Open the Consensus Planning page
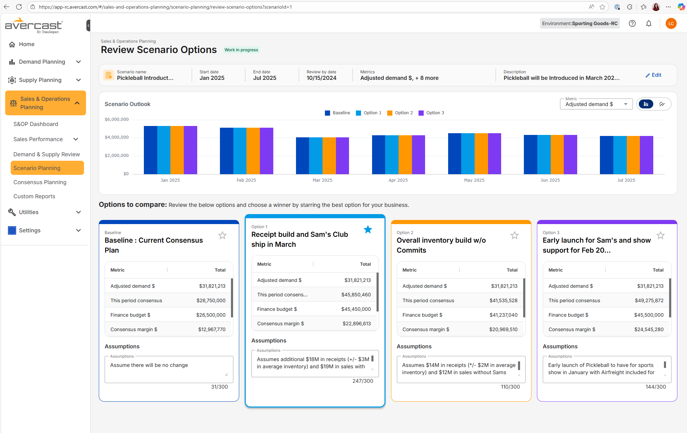The height and width of the screenshot is (433, 687). tap(40, 182)
